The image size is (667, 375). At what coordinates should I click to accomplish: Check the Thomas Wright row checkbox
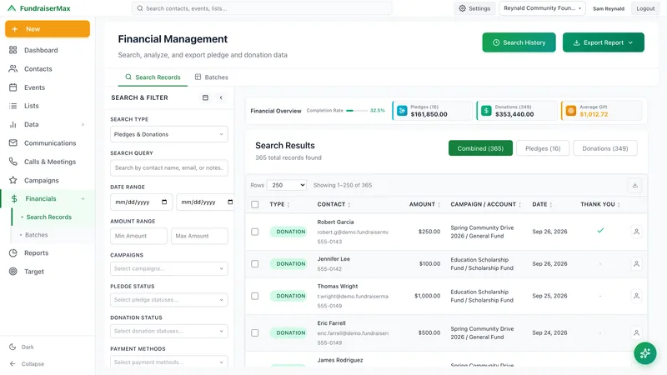click(255, 296)
